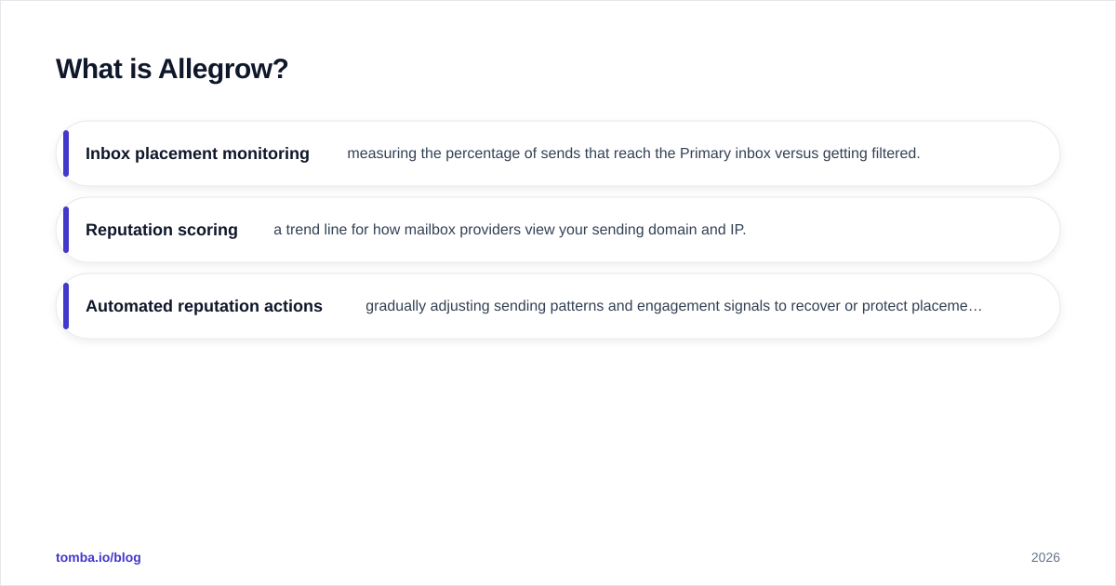Select the Reputation scoring card
1116x586 pixels.
[558, 230]
